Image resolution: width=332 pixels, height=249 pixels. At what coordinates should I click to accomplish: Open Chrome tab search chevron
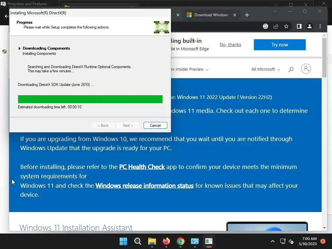pos(275,11)
